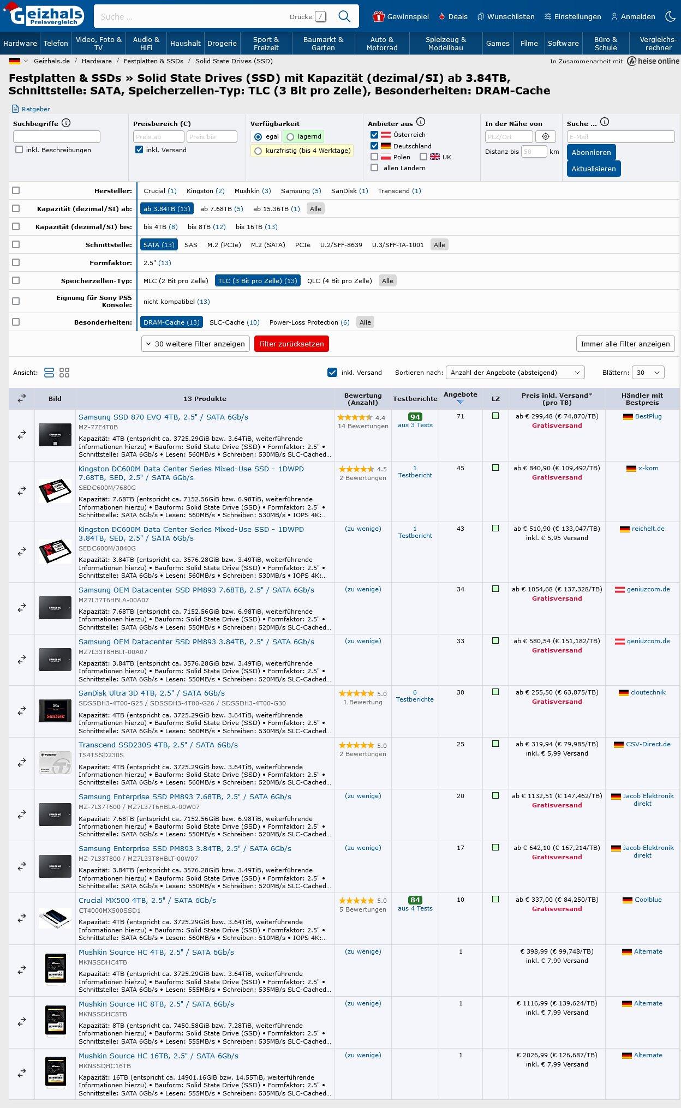The width and height of the screenshot is (681, 1108).
Task: Select the ab 7.68TB (5) capacity filter
Action: click(x=222, y=209)
